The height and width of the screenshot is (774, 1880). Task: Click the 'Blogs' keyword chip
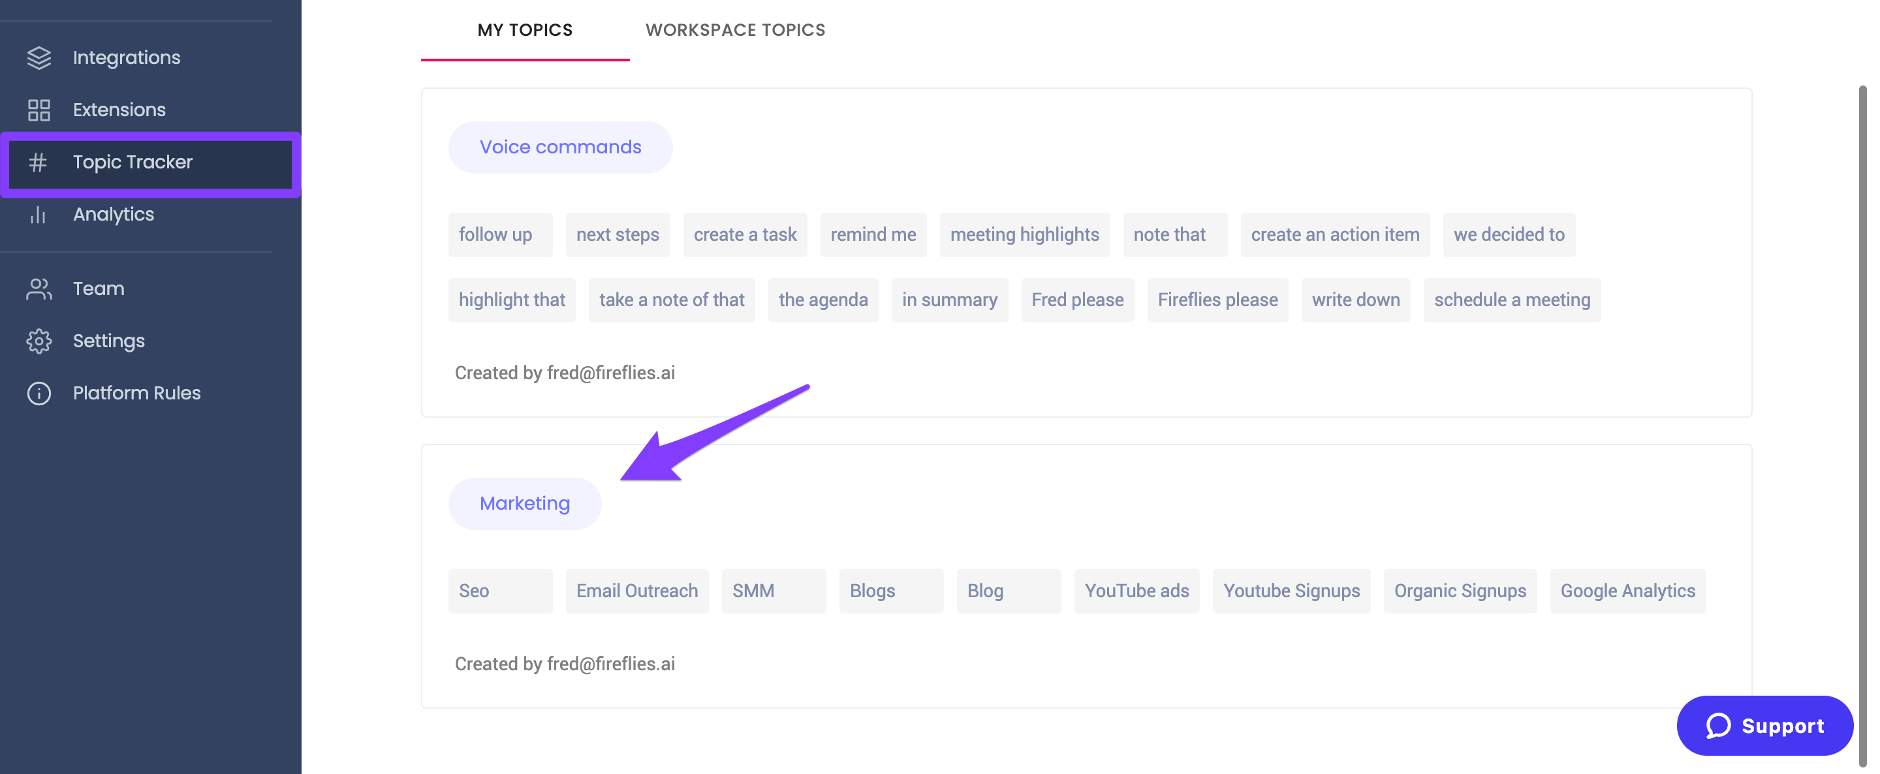891,591
